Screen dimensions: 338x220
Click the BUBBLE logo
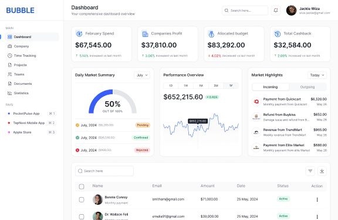[21, 11]
